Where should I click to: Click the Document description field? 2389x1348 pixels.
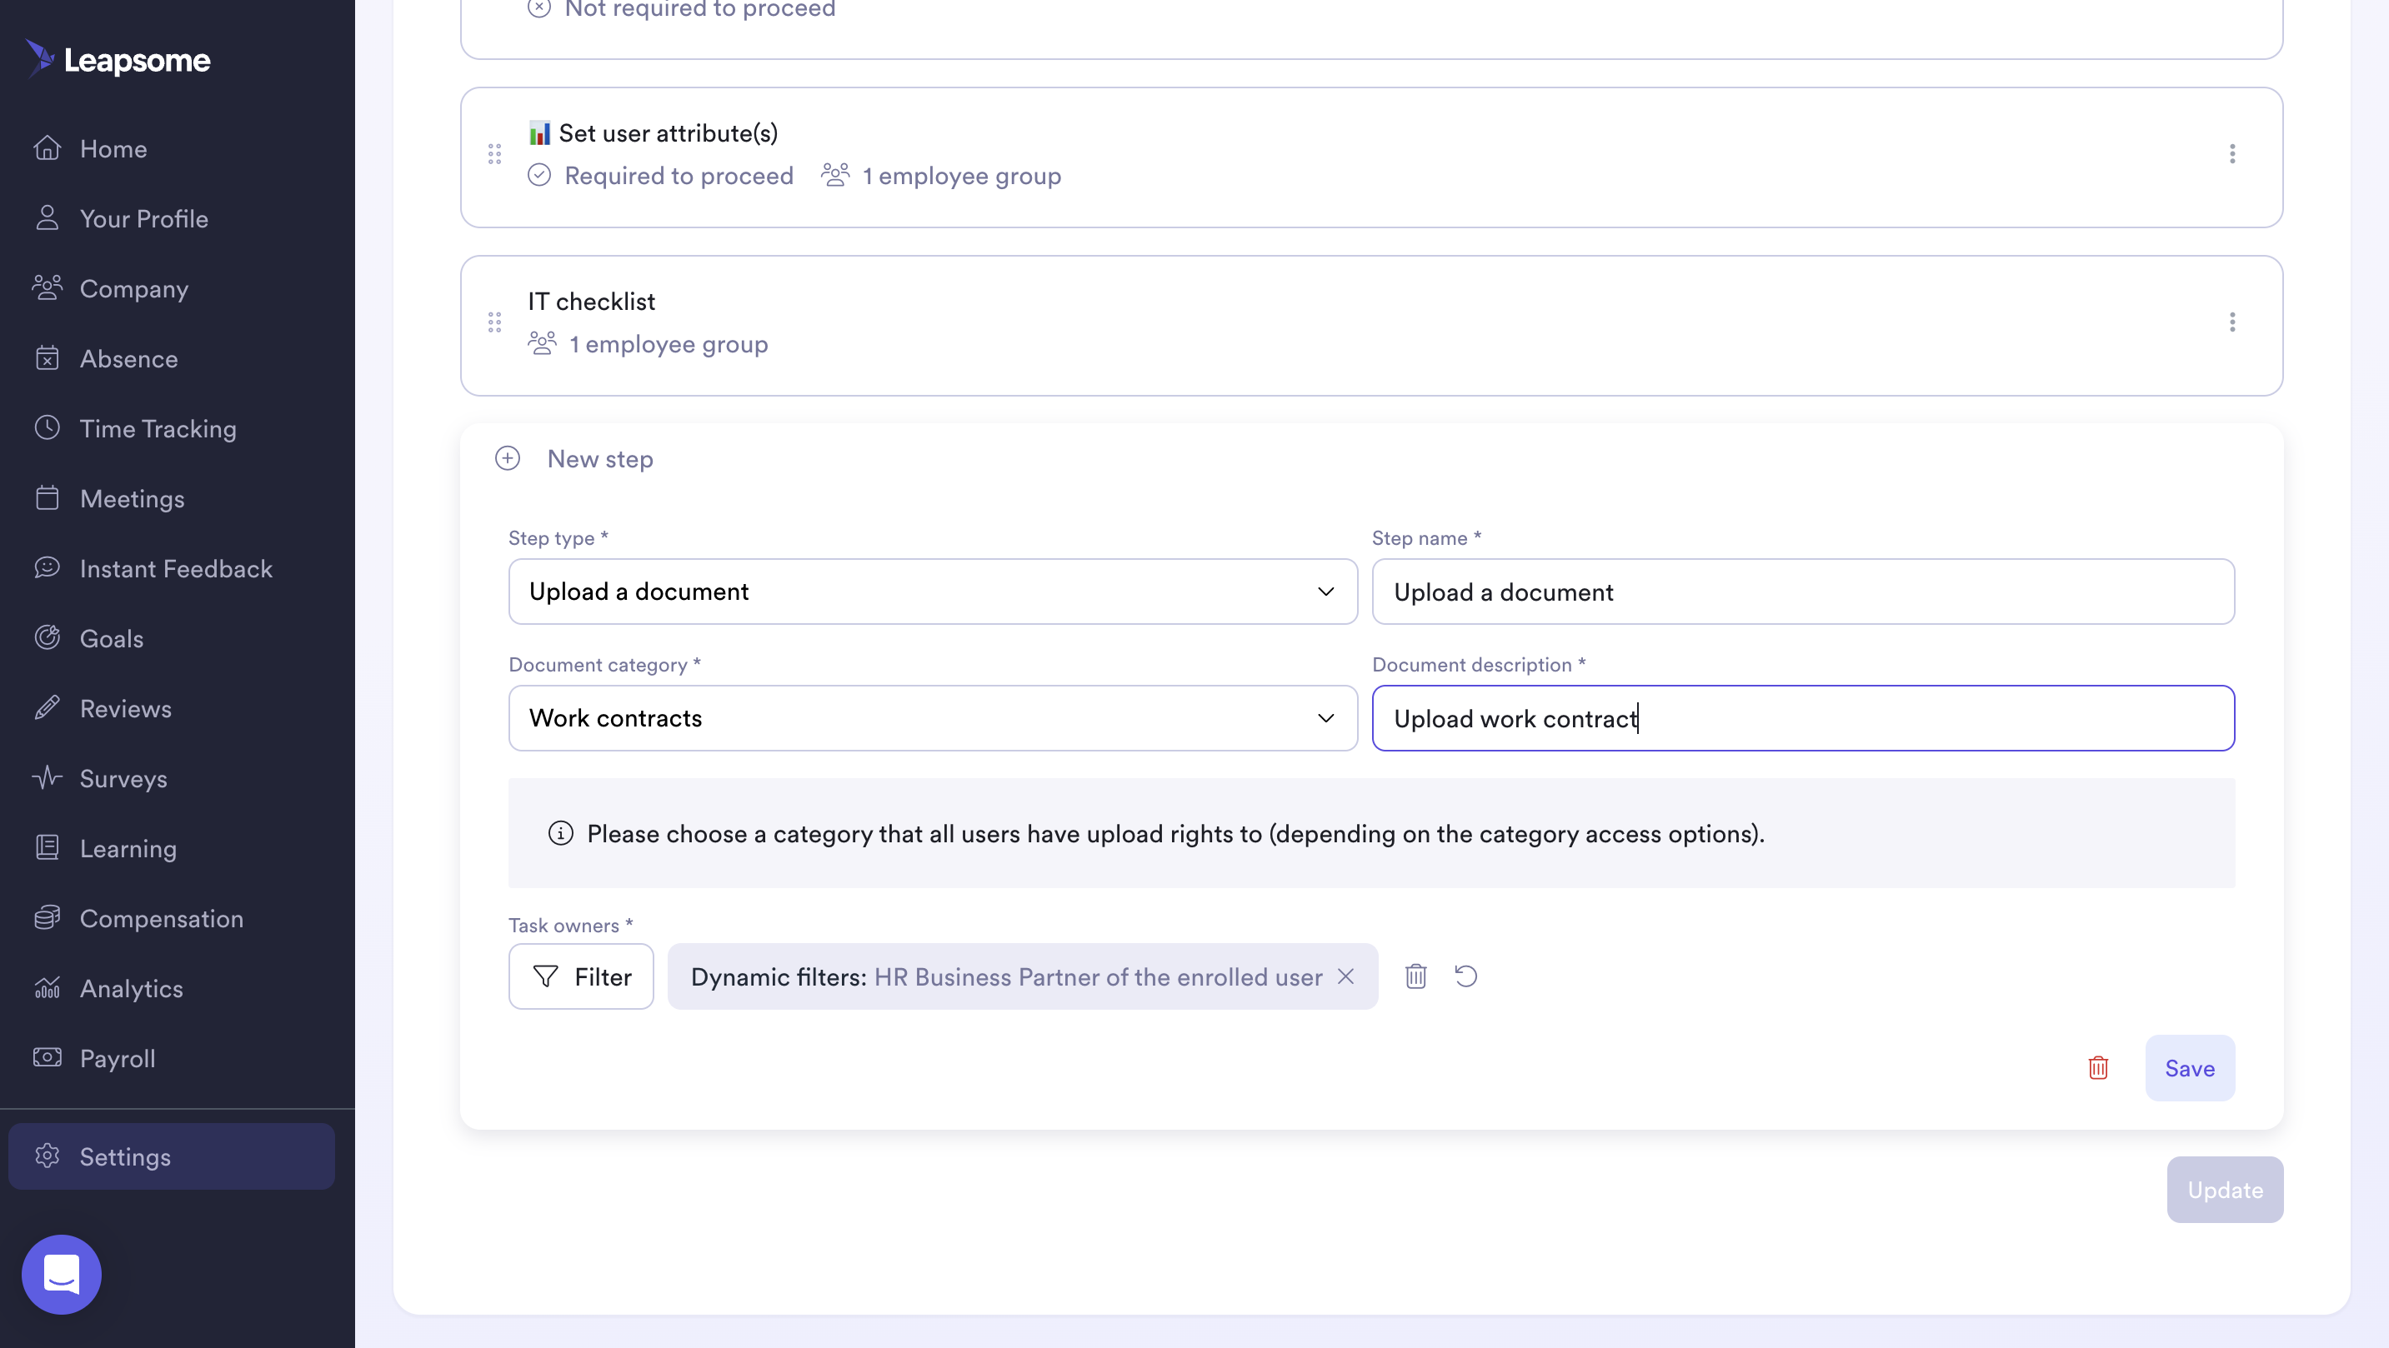[1803, 717]
